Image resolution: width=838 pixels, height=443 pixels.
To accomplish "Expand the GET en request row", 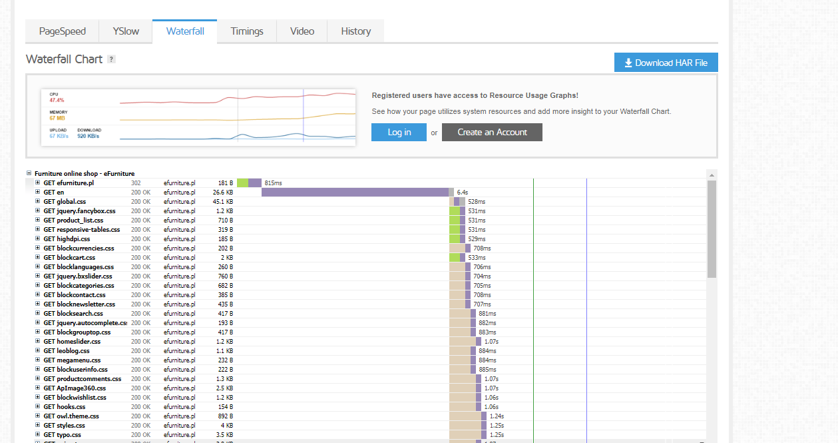I will (x=38, y=192).
